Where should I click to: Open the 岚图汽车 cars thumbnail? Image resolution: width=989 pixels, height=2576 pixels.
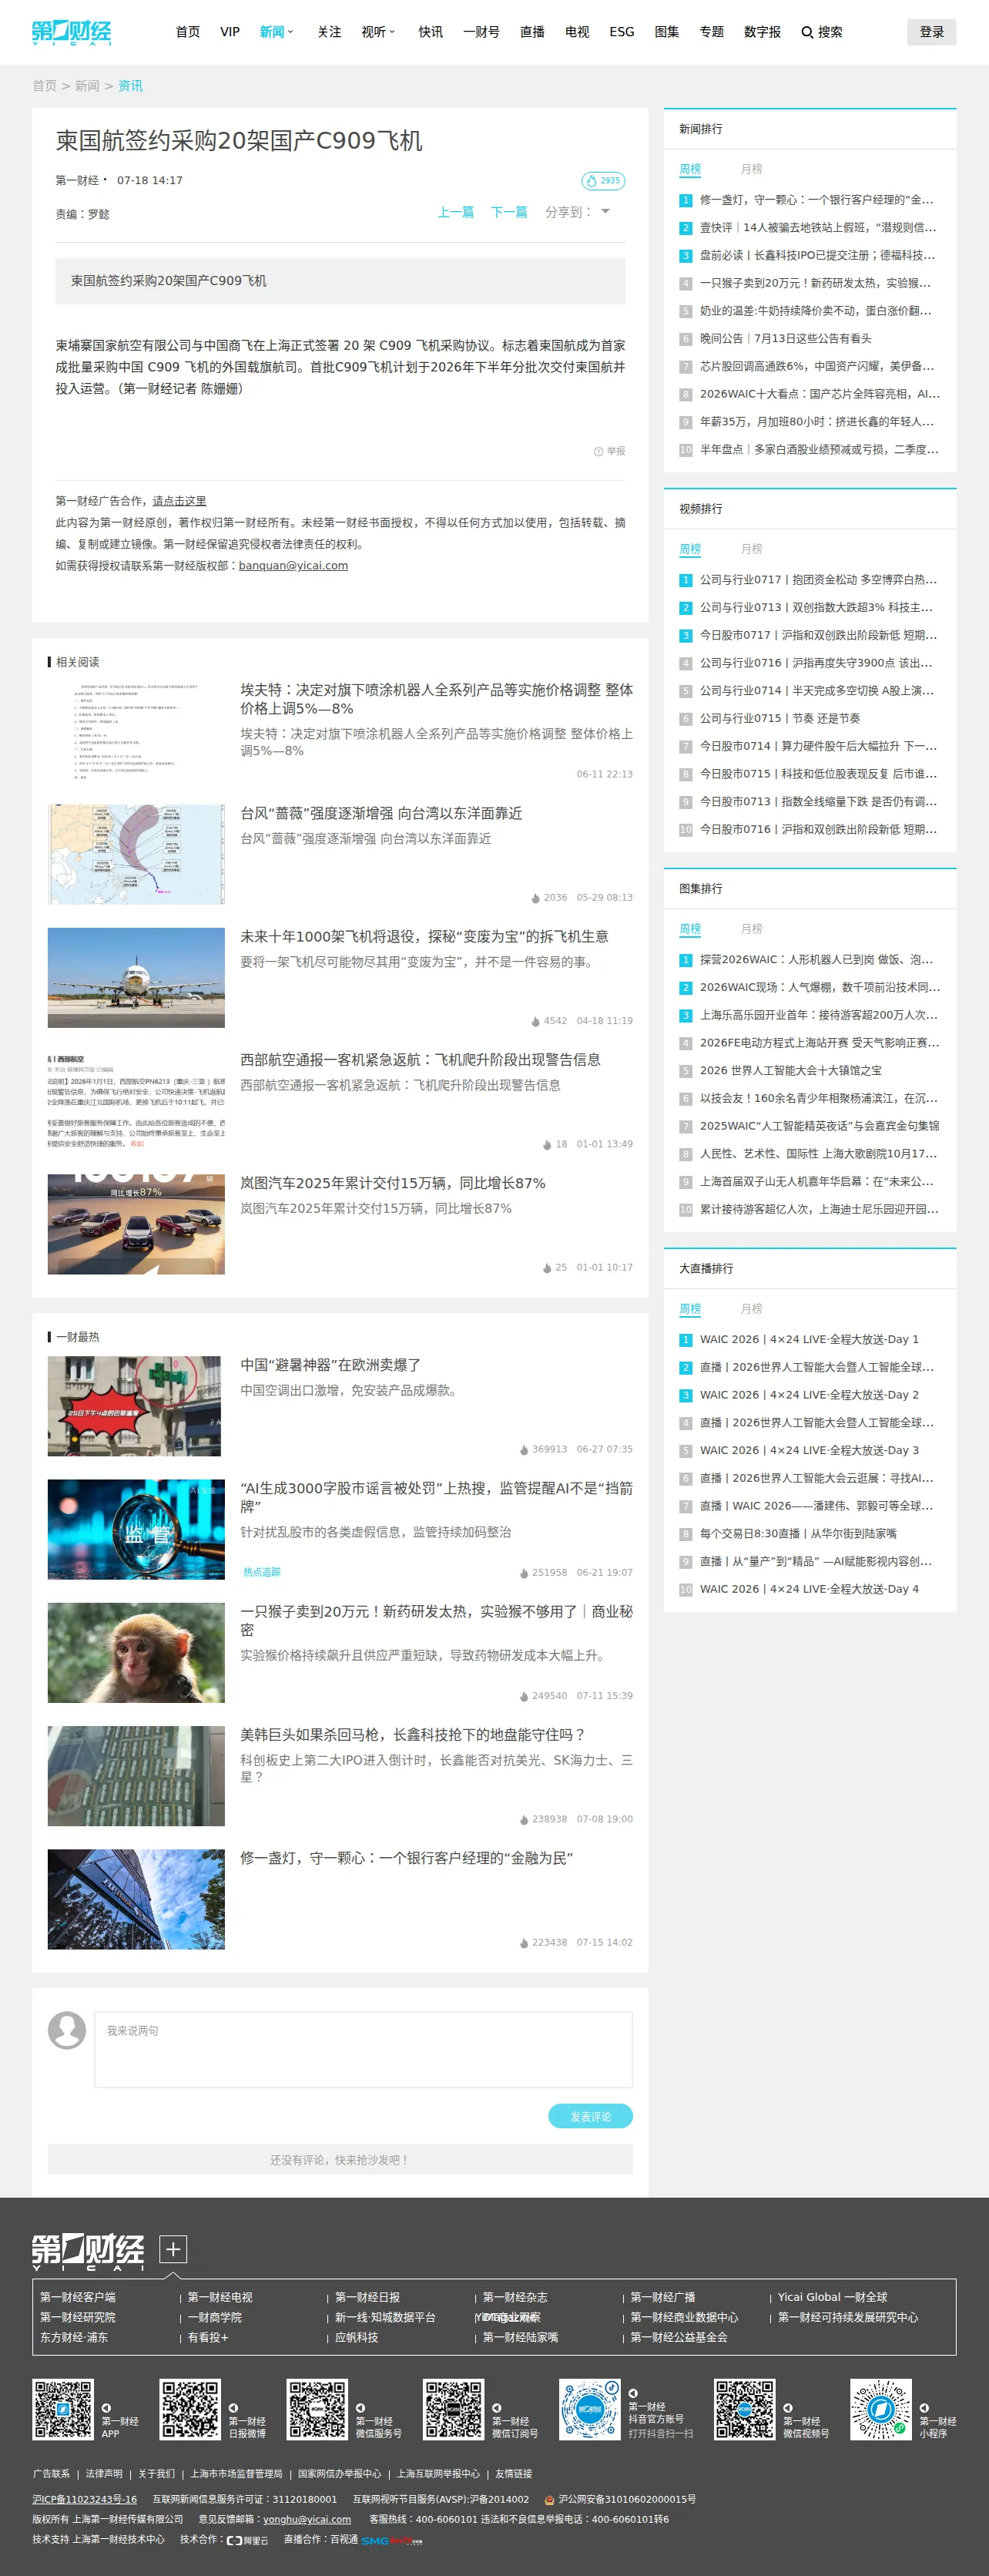coord(136,1224)
